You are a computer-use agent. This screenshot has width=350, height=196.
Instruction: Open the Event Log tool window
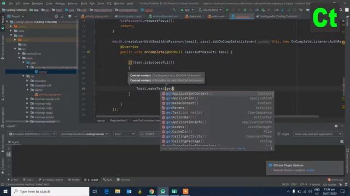tap(335, 180)
